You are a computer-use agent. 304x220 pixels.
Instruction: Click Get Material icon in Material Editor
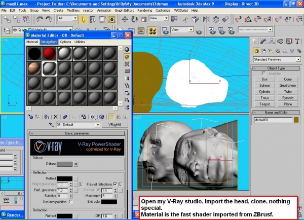pyautogui.click(x=30, y=117)
